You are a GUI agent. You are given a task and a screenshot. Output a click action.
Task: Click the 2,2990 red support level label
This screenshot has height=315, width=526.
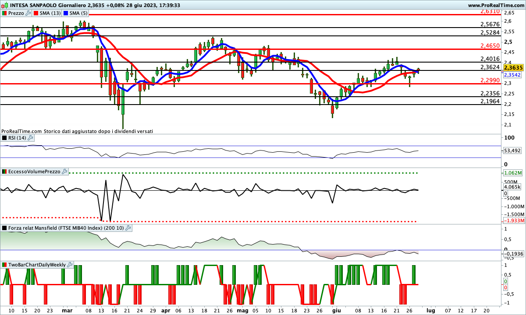point(490,80)
